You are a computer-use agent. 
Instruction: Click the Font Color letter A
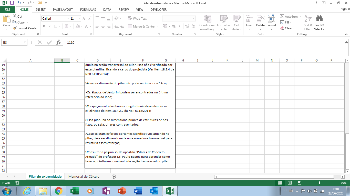pos(87,26)
